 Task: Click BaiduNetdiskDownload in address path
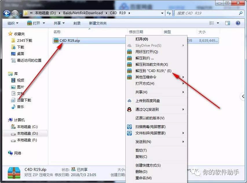[83, 13]
